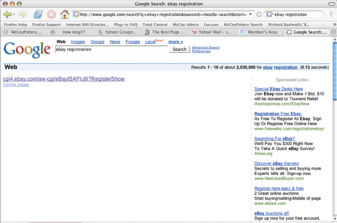Switch to the How long??? tab
This screenshot has height=223, width=337.
tap(71, 32)
